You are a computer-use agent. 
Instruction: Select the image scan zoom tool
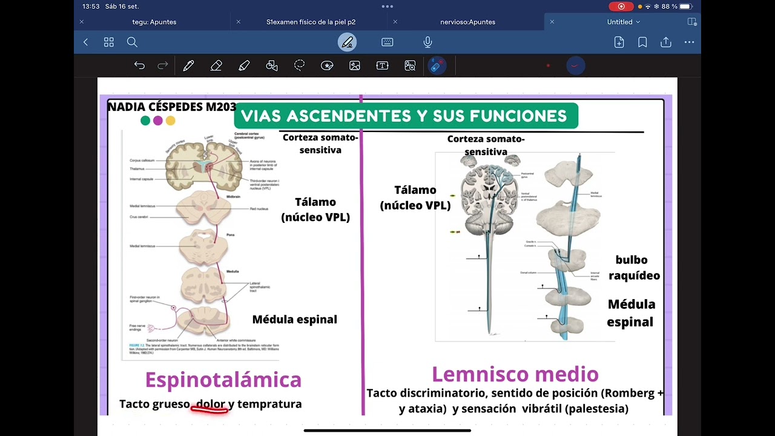pyautogui.click(x=410, y=65)
